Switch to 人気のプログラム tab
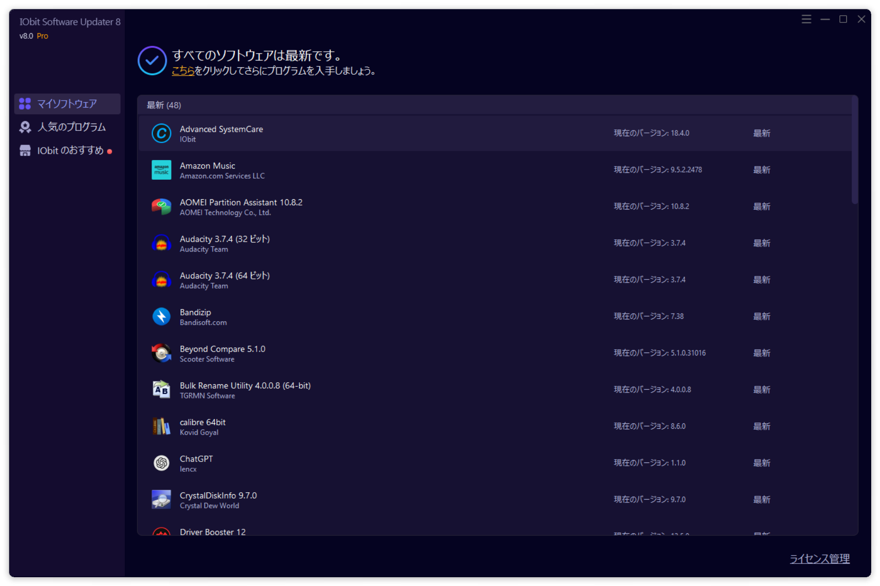 [x=67, y=127]
